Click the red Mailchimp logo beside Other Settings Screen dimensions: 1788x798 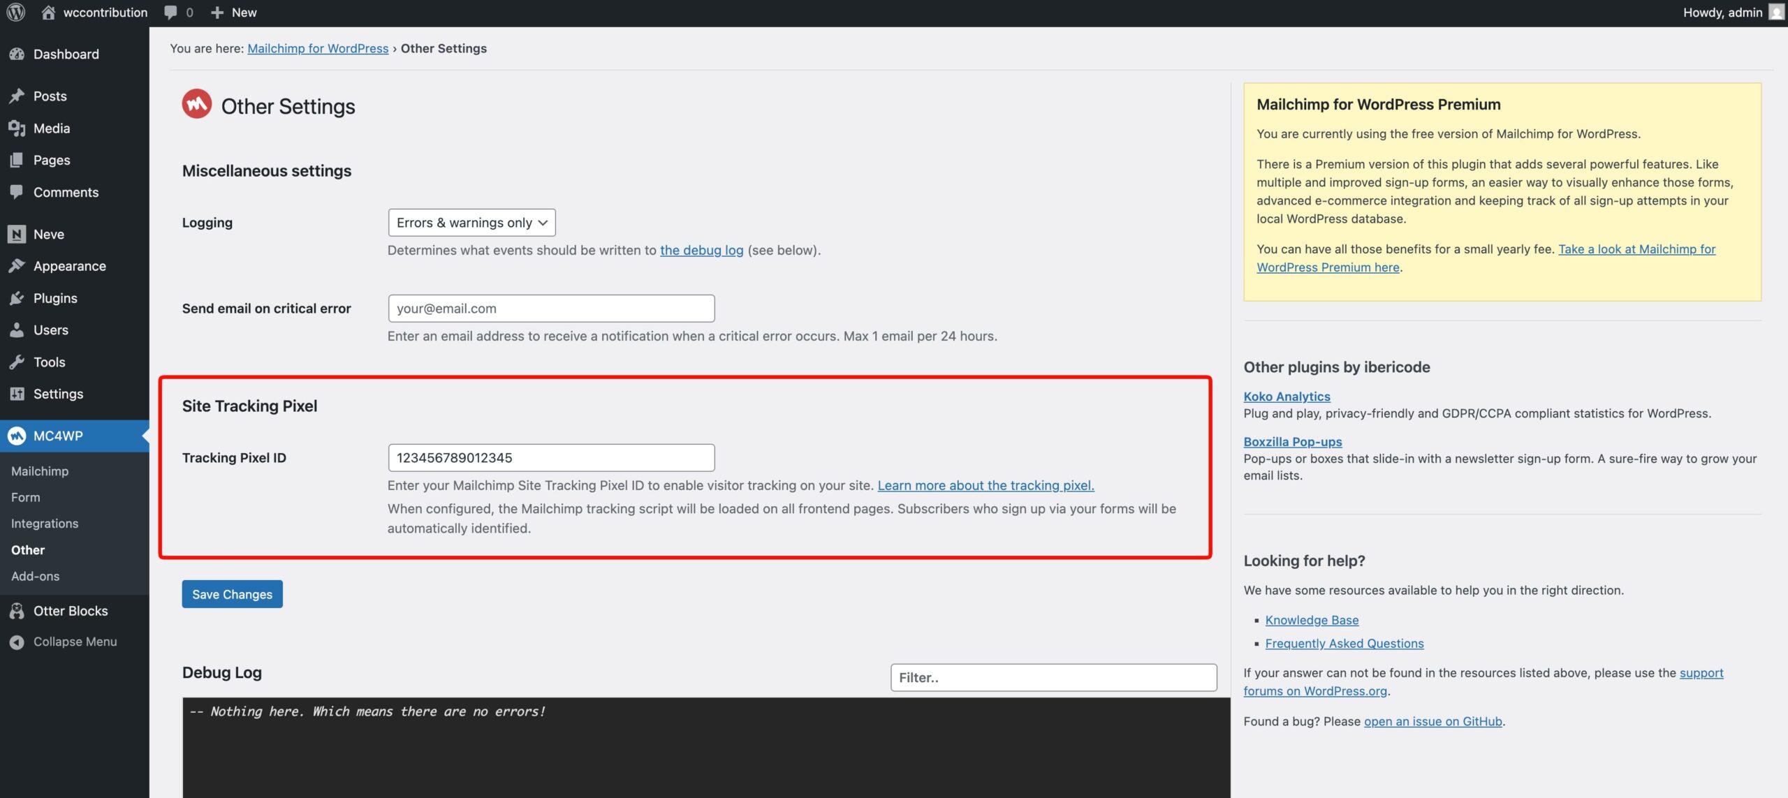coord(197,104)
